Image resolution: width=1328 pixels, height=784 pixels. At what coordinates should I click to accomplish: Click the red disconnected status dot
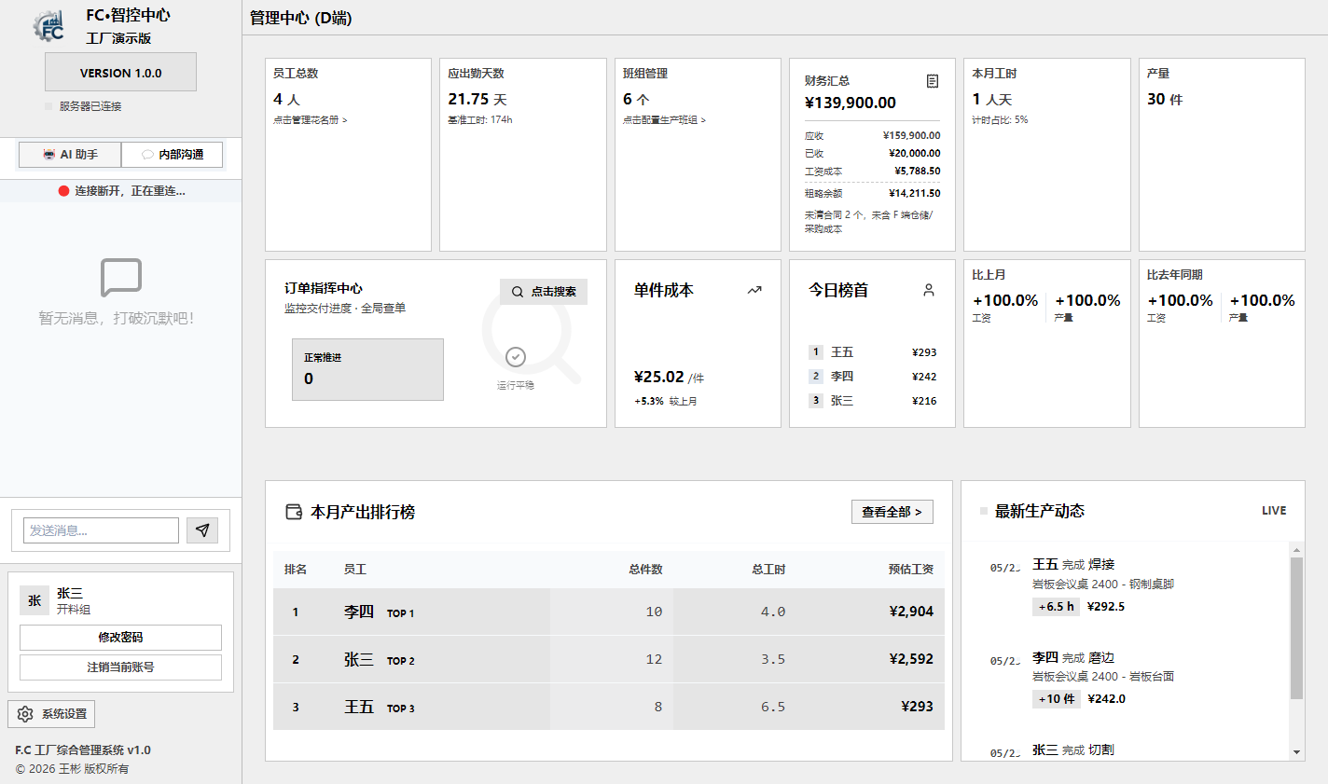point(63,191)
